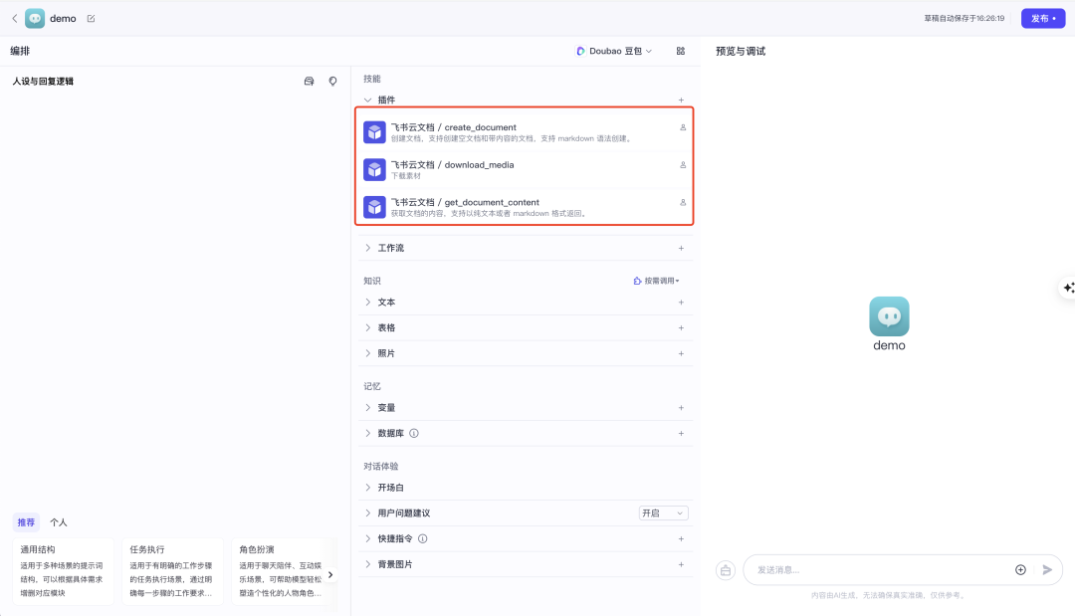Screen dimensions: 1075x616
Task: Expand the 表格 knowledge section
Action: tap(368, 327)
